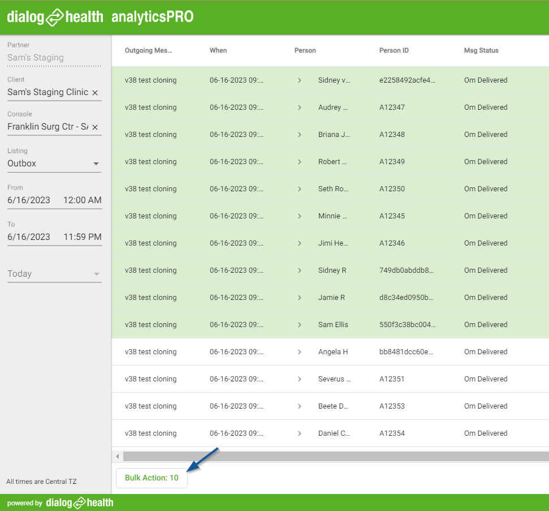The width and height of the screenshot is (549, 511).
Task: Sort by the Person ID column header
Action: pyautogui.click(x=394, y=50)
